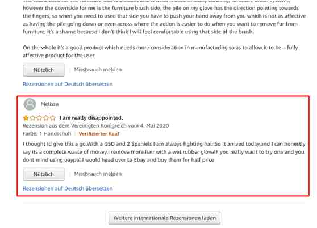Viewport: 317px width, 228px height.
Task: Click Melissa's review text about GSD and Spaniels
Action: tap(164, 152)
